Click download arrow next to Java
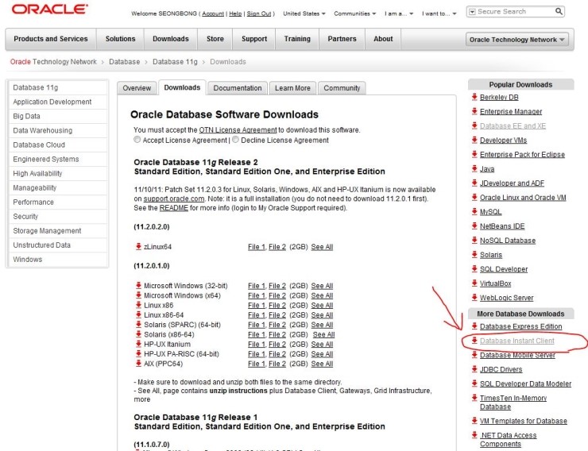 click(x=474, y=168)
